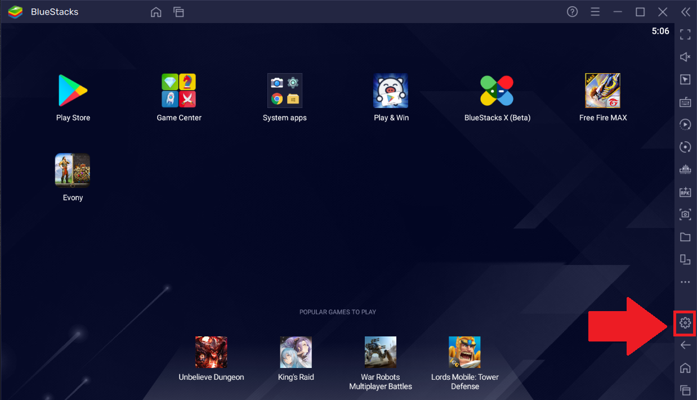Open Lords Mobile: Tower Defense
This screenshot has width=697, height=400.
click(464, 352)
